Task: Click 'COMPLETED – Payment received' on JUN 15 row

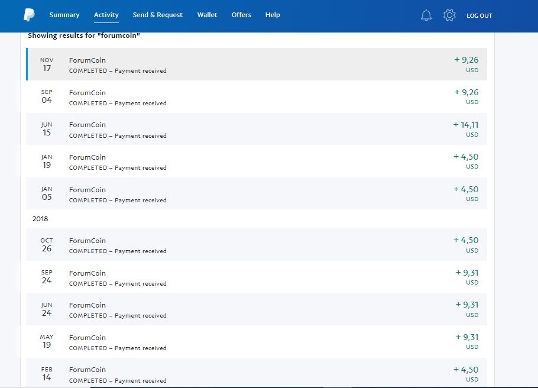Action: pyautogui.click(x=118, y=135)
